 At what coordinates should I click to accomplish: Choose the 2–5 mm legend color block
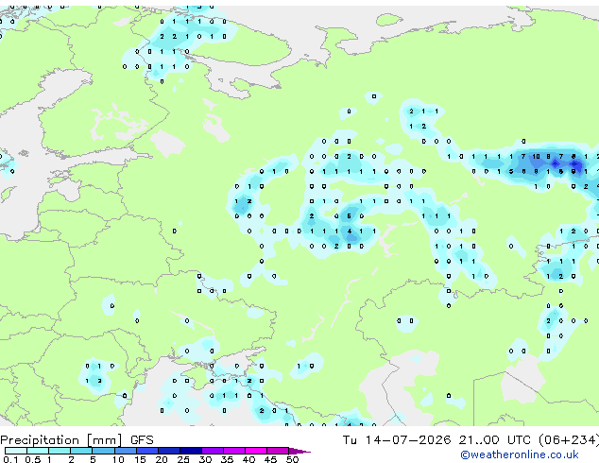coord(81,451)
